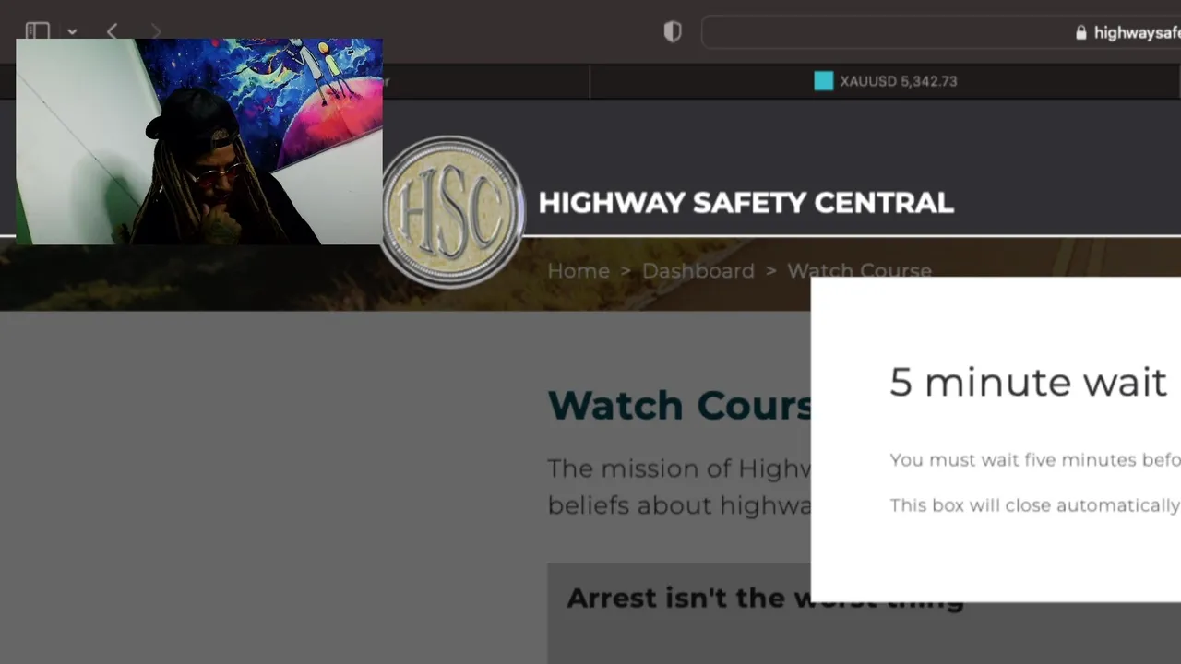
Task: Open the Dashboard breadcrumb link
Action: [698, 271]
